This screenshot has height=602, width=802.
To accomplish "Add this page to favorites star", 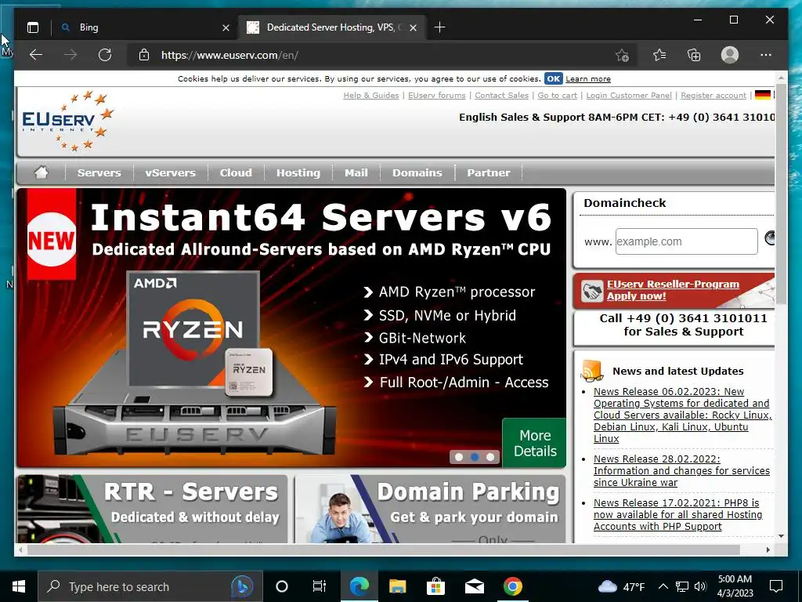I will pos(622,55).
